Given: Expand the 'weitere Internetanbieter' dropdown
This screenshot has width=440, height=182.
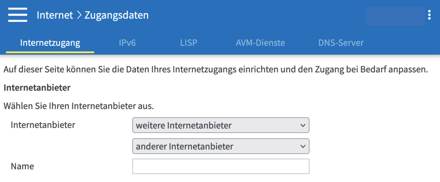Looking at the screenshot, I should point(221,125).
